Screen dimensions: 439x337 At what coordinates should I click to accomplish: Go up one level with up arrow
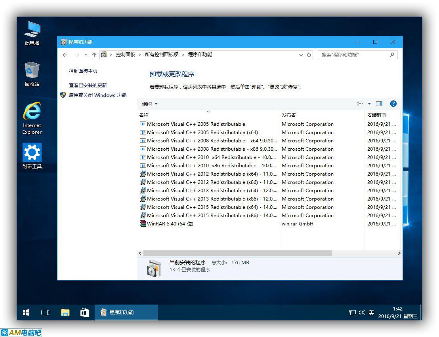(94, 55)
